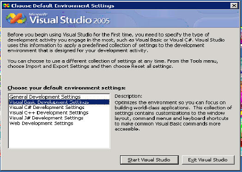This screenshot has height=172, width=242.
Task: Click the Start Visual Studio button
Action: pyautogui.click(x=149, y=160)
